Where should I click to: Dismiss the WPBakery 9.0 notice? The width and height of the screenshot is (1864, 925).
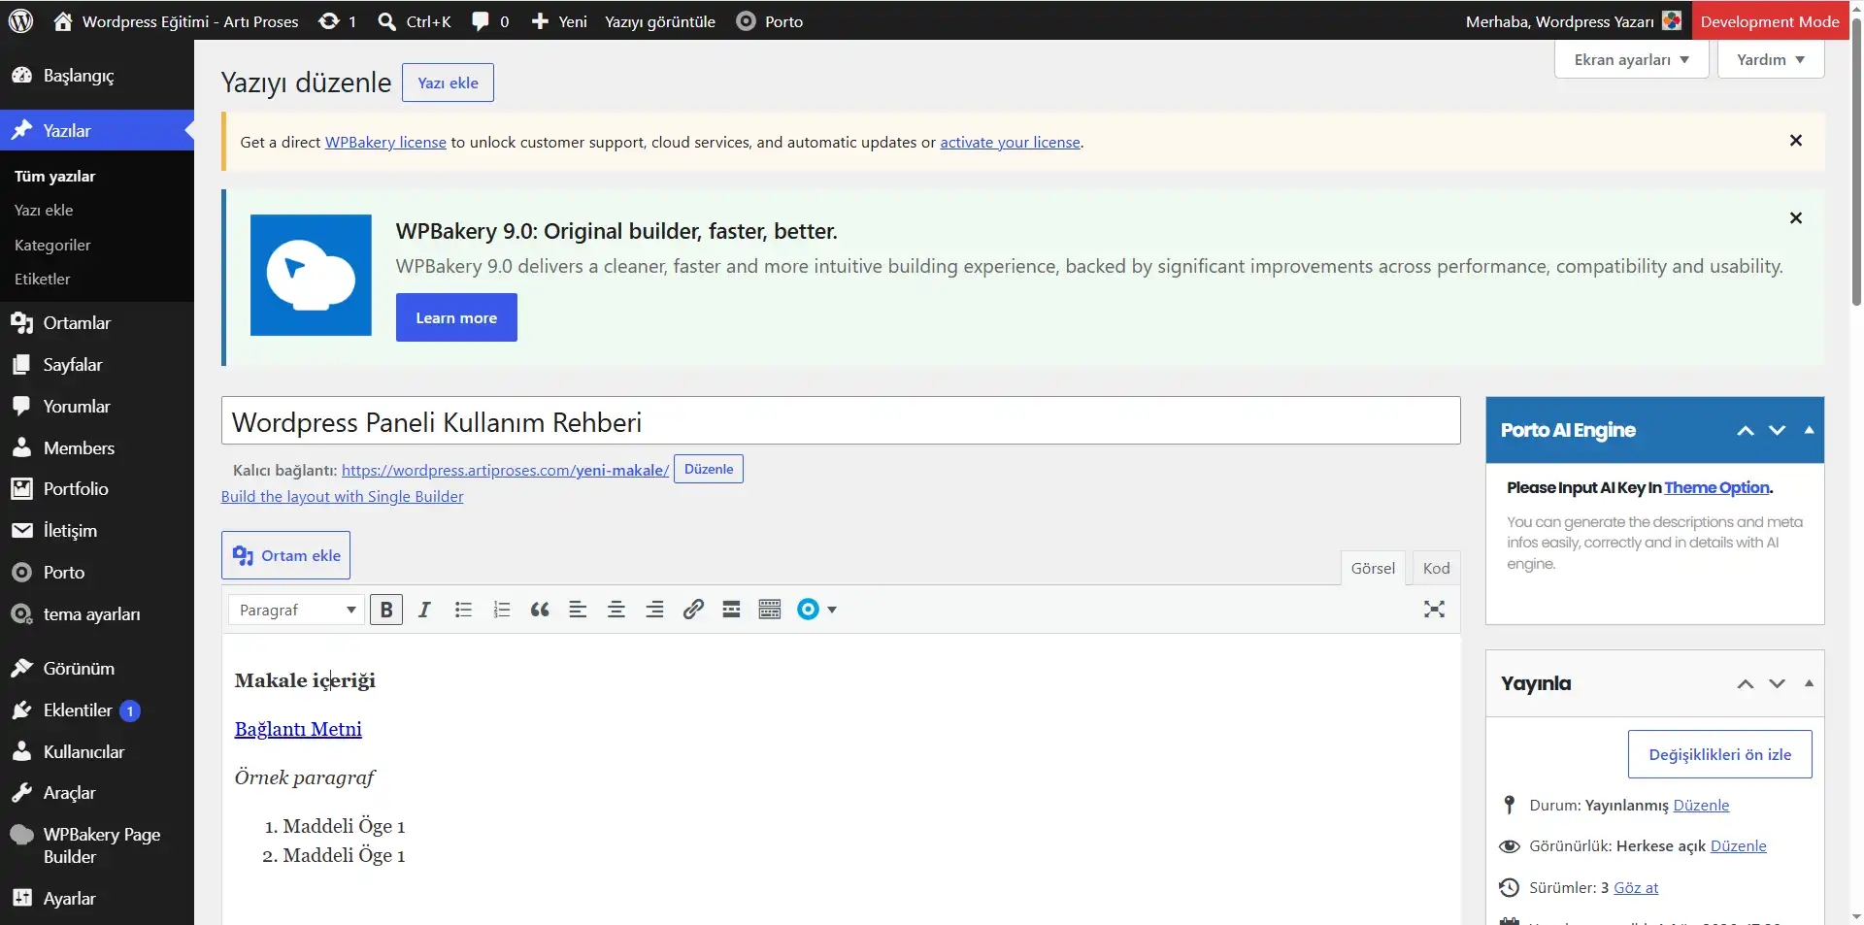(x=1796, y=218)
